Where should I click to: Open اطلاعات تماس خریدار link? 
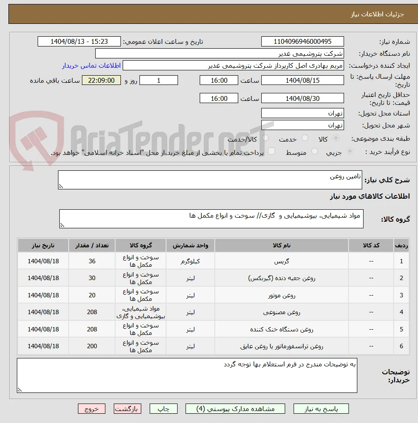click(92, 65)
